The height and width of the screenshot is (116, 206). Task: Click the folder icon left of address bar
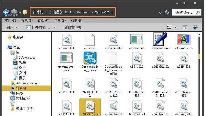tap(25, 12)
